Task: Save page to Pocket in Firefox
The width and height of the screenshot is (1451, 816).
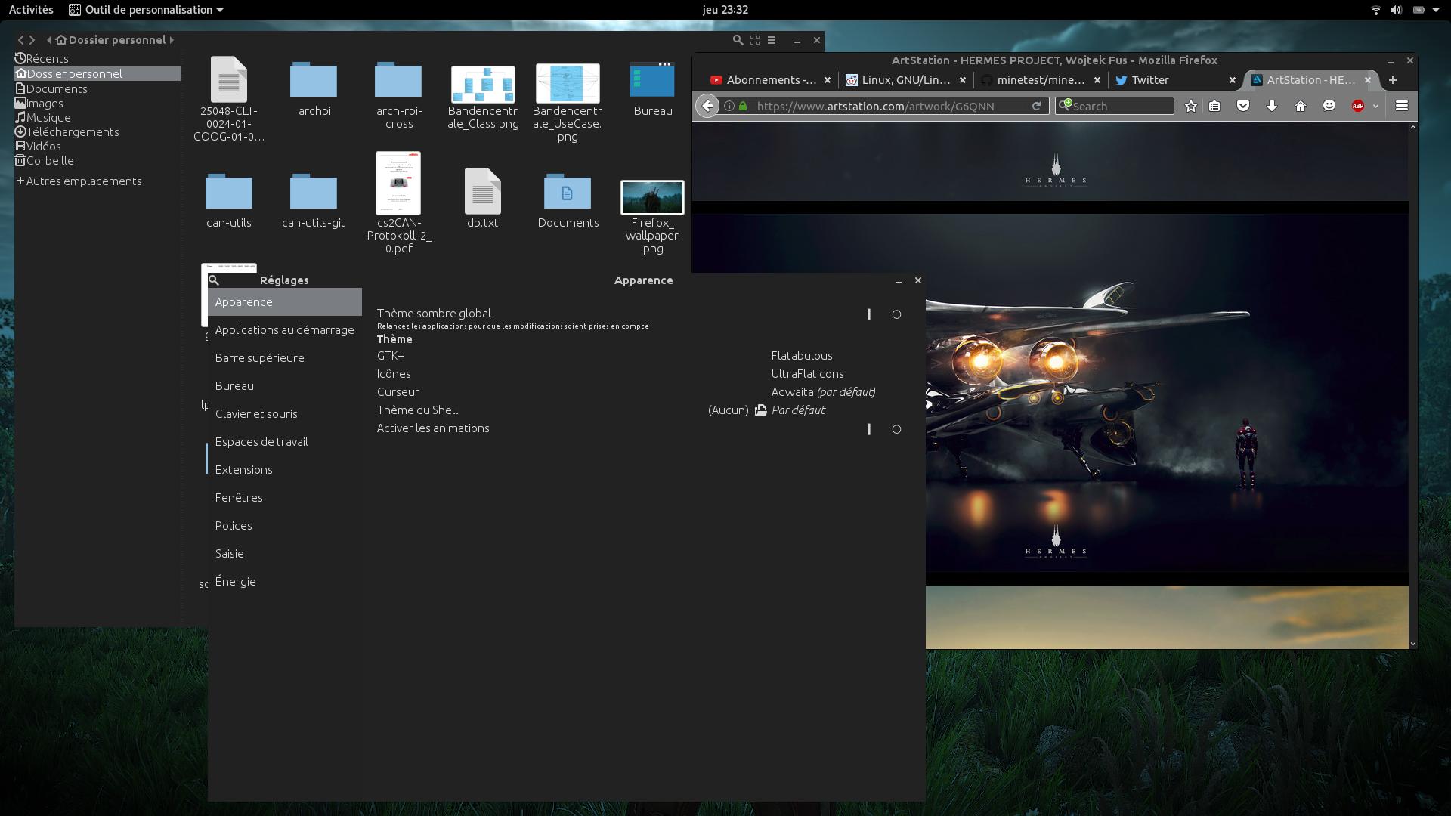Action: (1243, 106)
